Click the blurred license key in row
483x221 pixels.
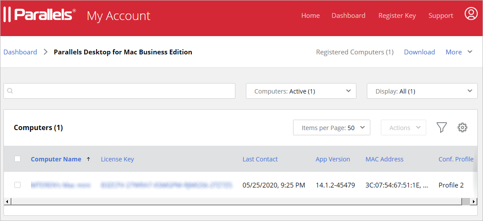click(x=167, y=185)
